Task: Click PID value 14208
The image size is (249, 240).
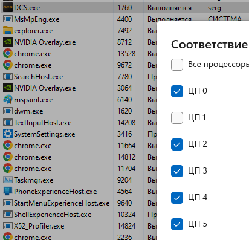Action: 126,123
